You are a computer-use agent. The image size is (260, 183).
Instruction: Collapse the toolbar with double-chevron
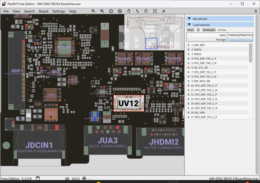click(255, 11)
